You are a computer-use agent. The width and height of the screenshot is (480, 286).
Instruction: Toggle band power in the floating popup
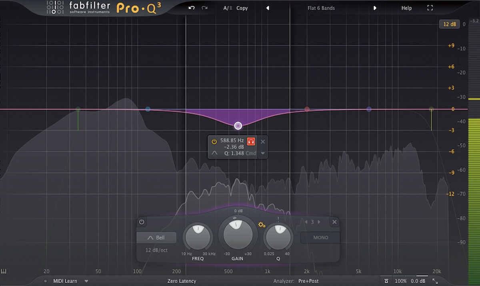[214, 141]
